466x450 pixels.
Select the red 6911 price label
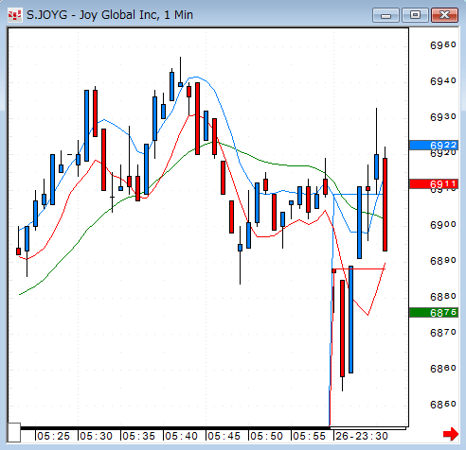point(434,183)
